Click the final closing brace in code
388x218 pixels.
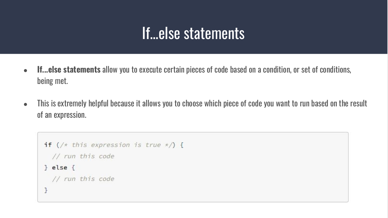[46, 190]
